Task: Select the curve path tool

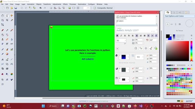Action: [x=2, y=64]
